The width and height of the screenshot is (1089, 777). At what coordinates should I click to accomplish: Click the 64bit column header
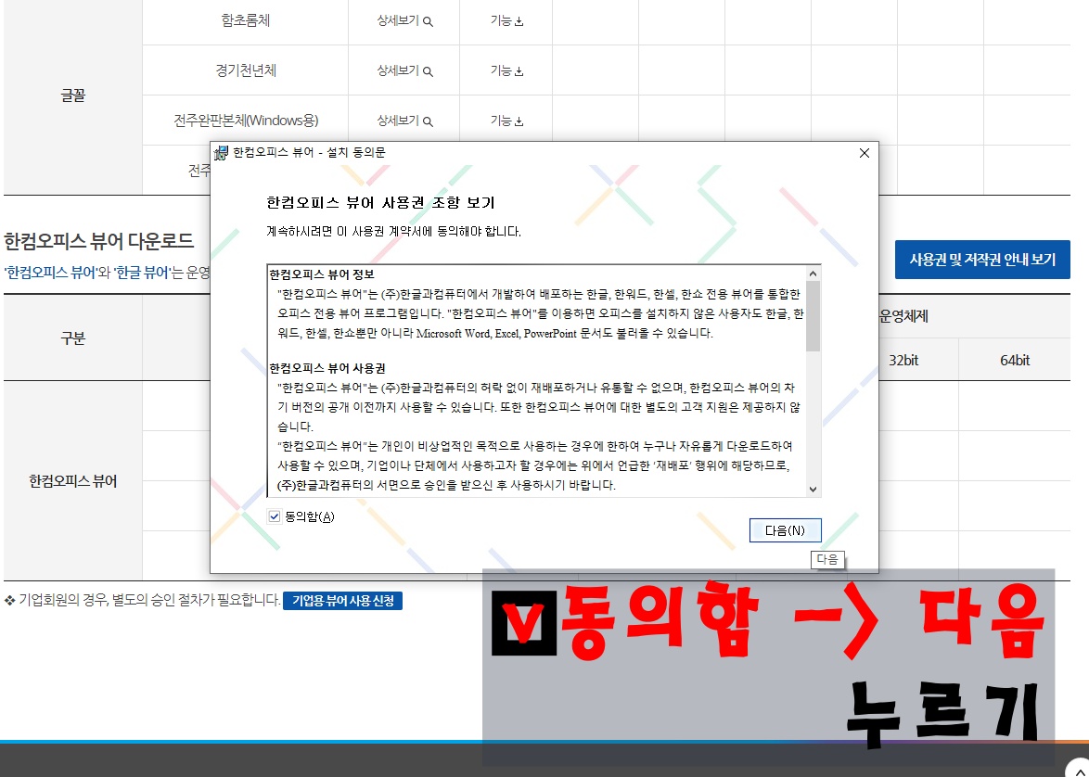pos(1015,361)
